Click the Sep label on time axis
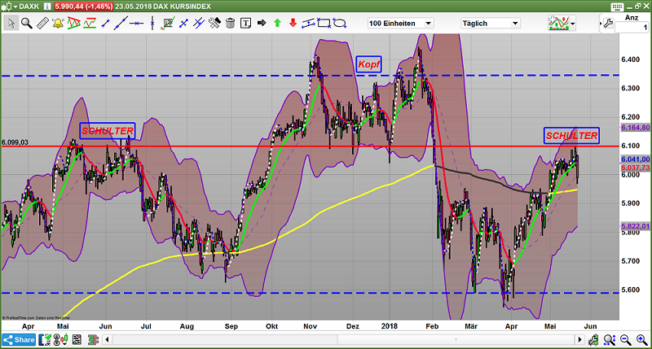Image resolution: width=652 pixels, height=349 pixels. [x=231, y=326]
